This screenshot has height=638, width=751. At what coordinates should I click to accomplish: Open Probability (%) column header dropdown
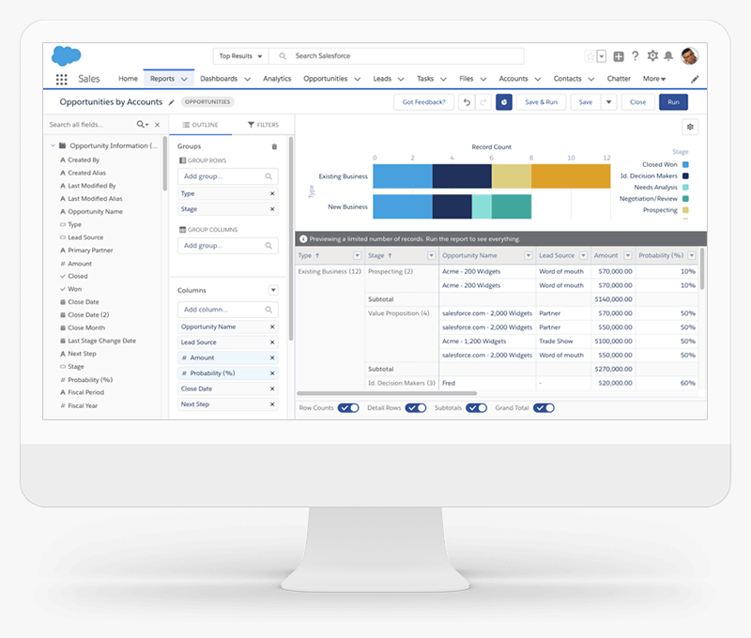click(692, 255)
